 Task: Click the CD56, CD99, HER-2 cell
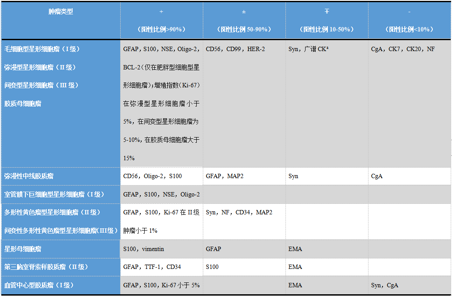point(235,49)
